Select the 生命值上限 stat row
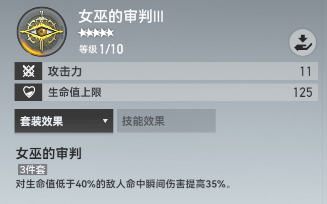This screenshot has height=204, width=327. point(166,92)
